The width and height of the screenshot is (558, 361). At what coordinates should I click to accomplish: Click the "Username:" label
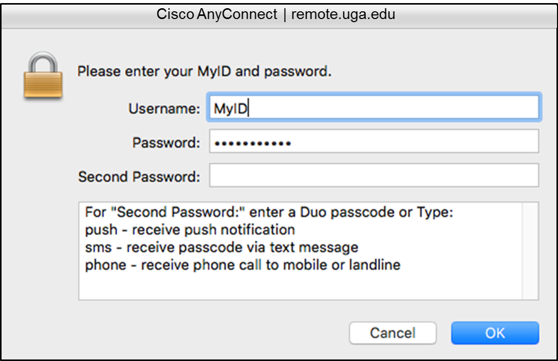(164, 108)
